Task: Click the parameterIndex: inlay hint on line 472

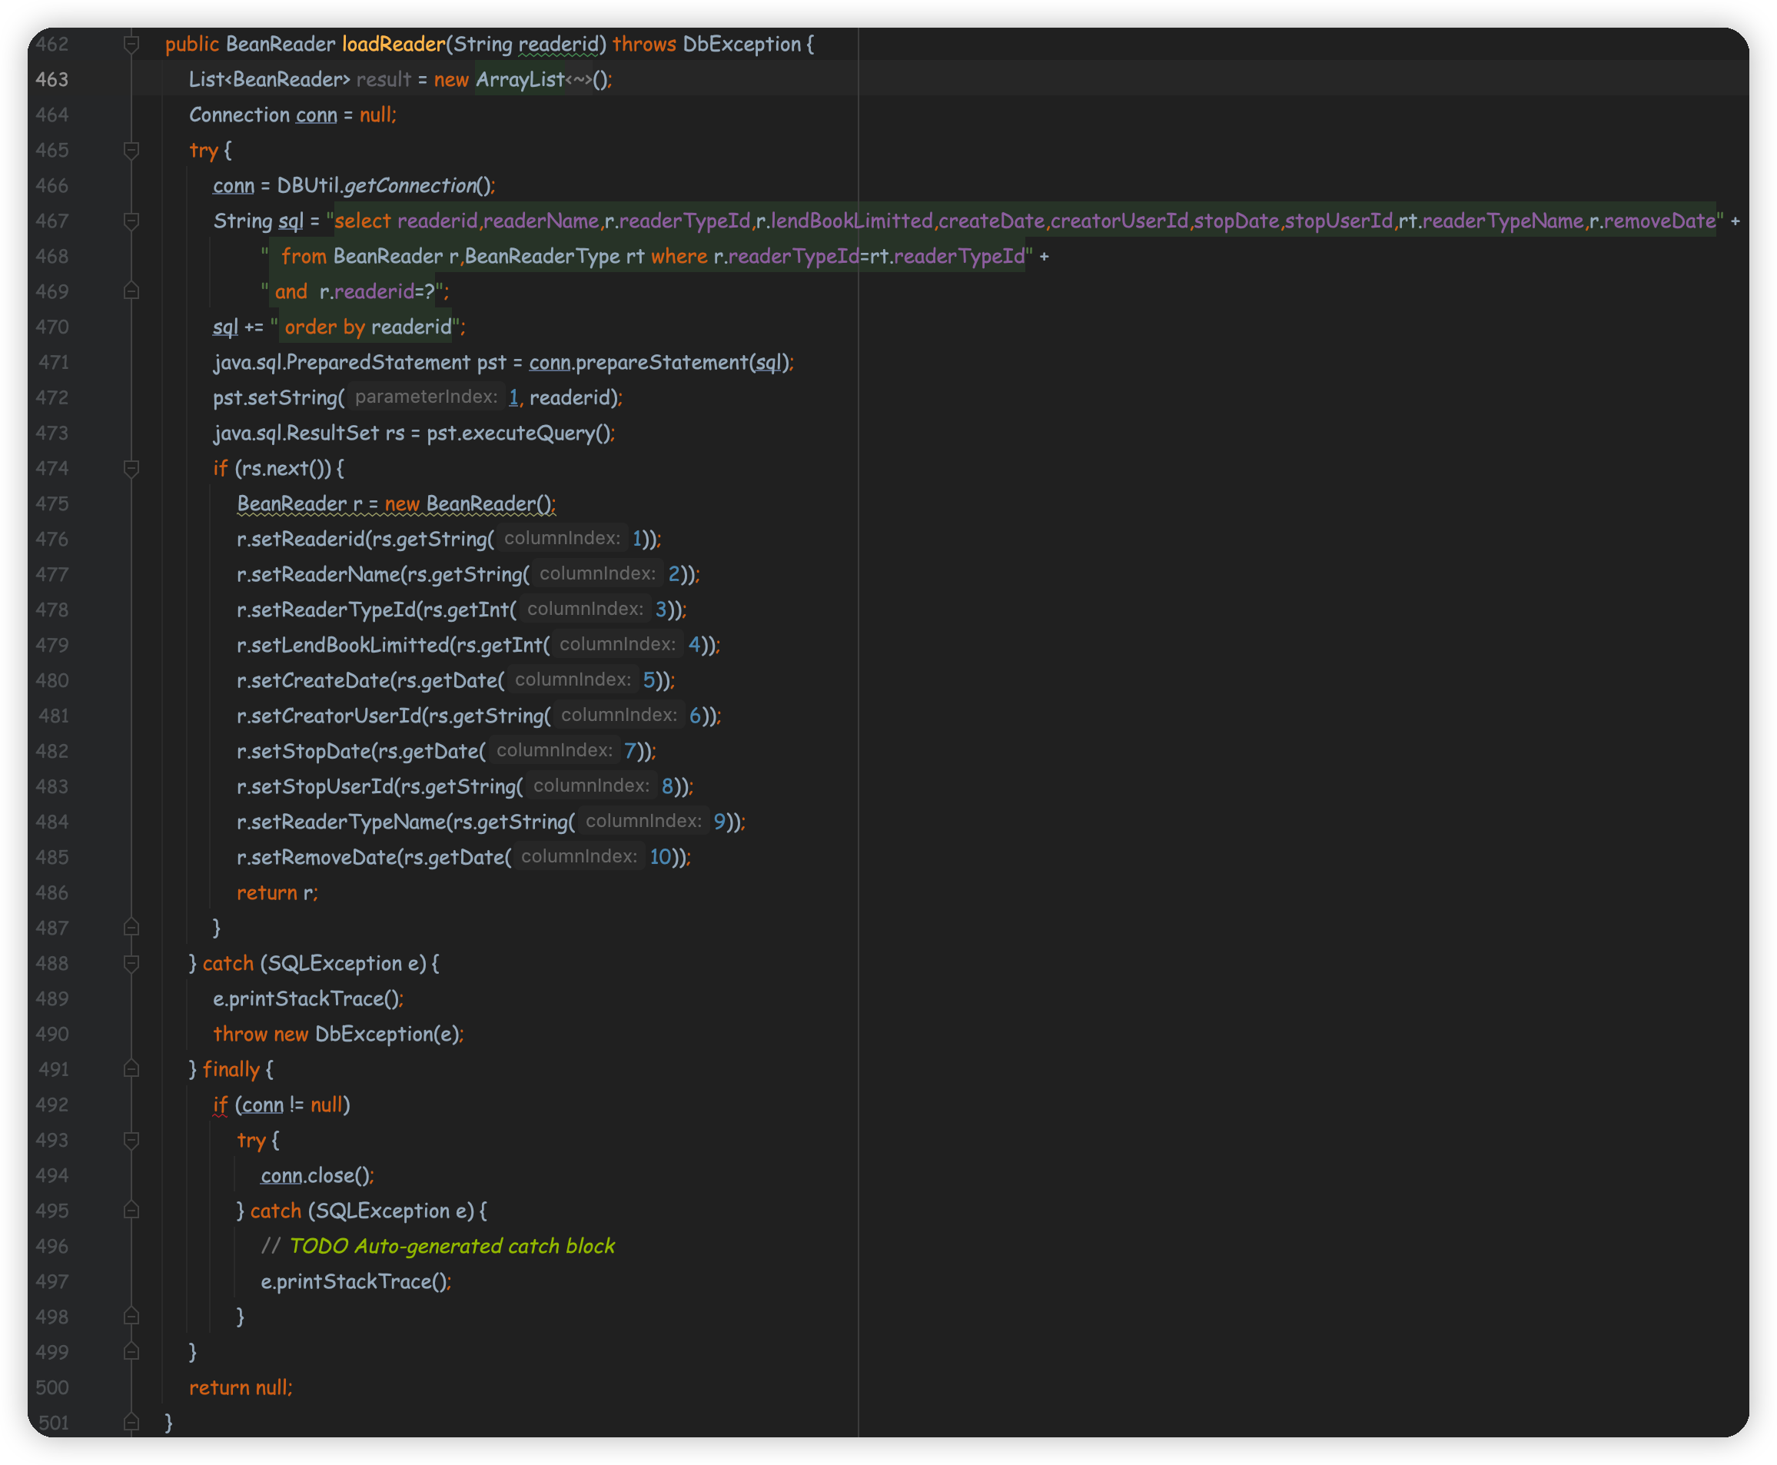Action: click(x=426, y=397)
